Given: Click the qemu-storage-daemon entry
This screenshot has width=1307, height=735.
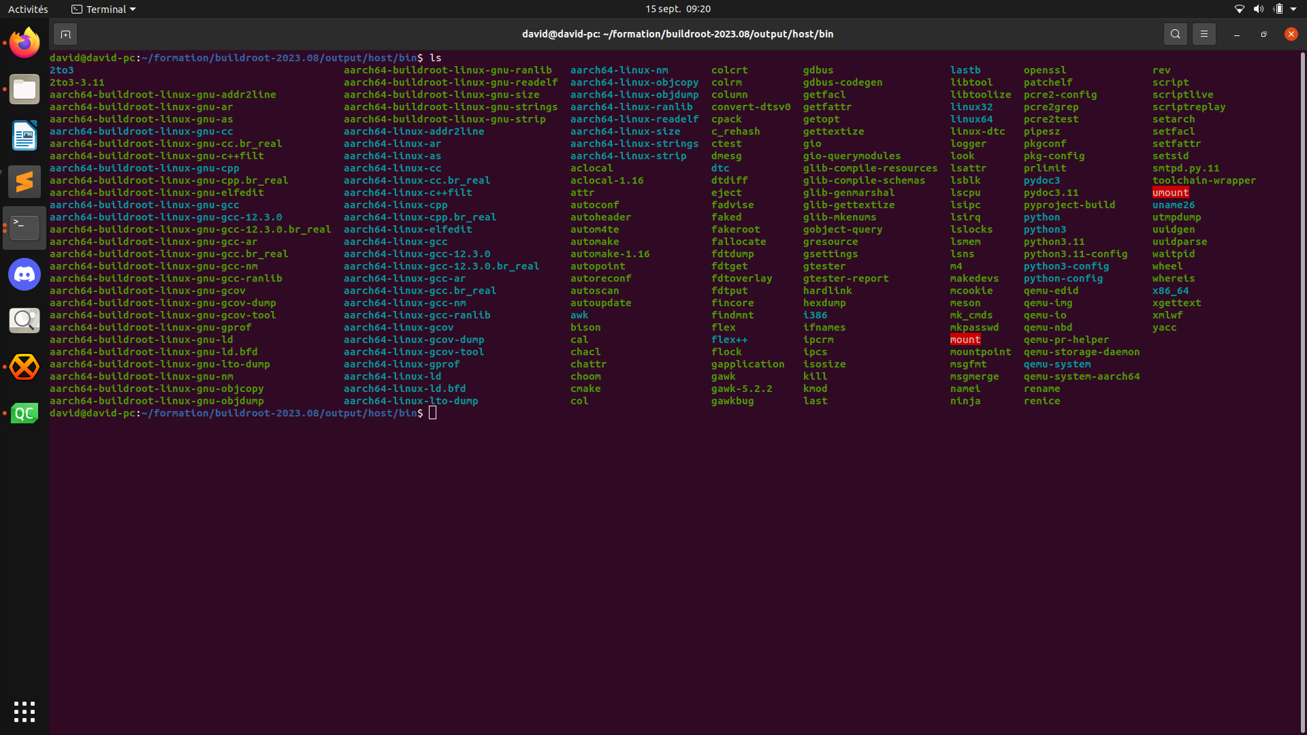Looking at the screenshot, I should 1082,352.
